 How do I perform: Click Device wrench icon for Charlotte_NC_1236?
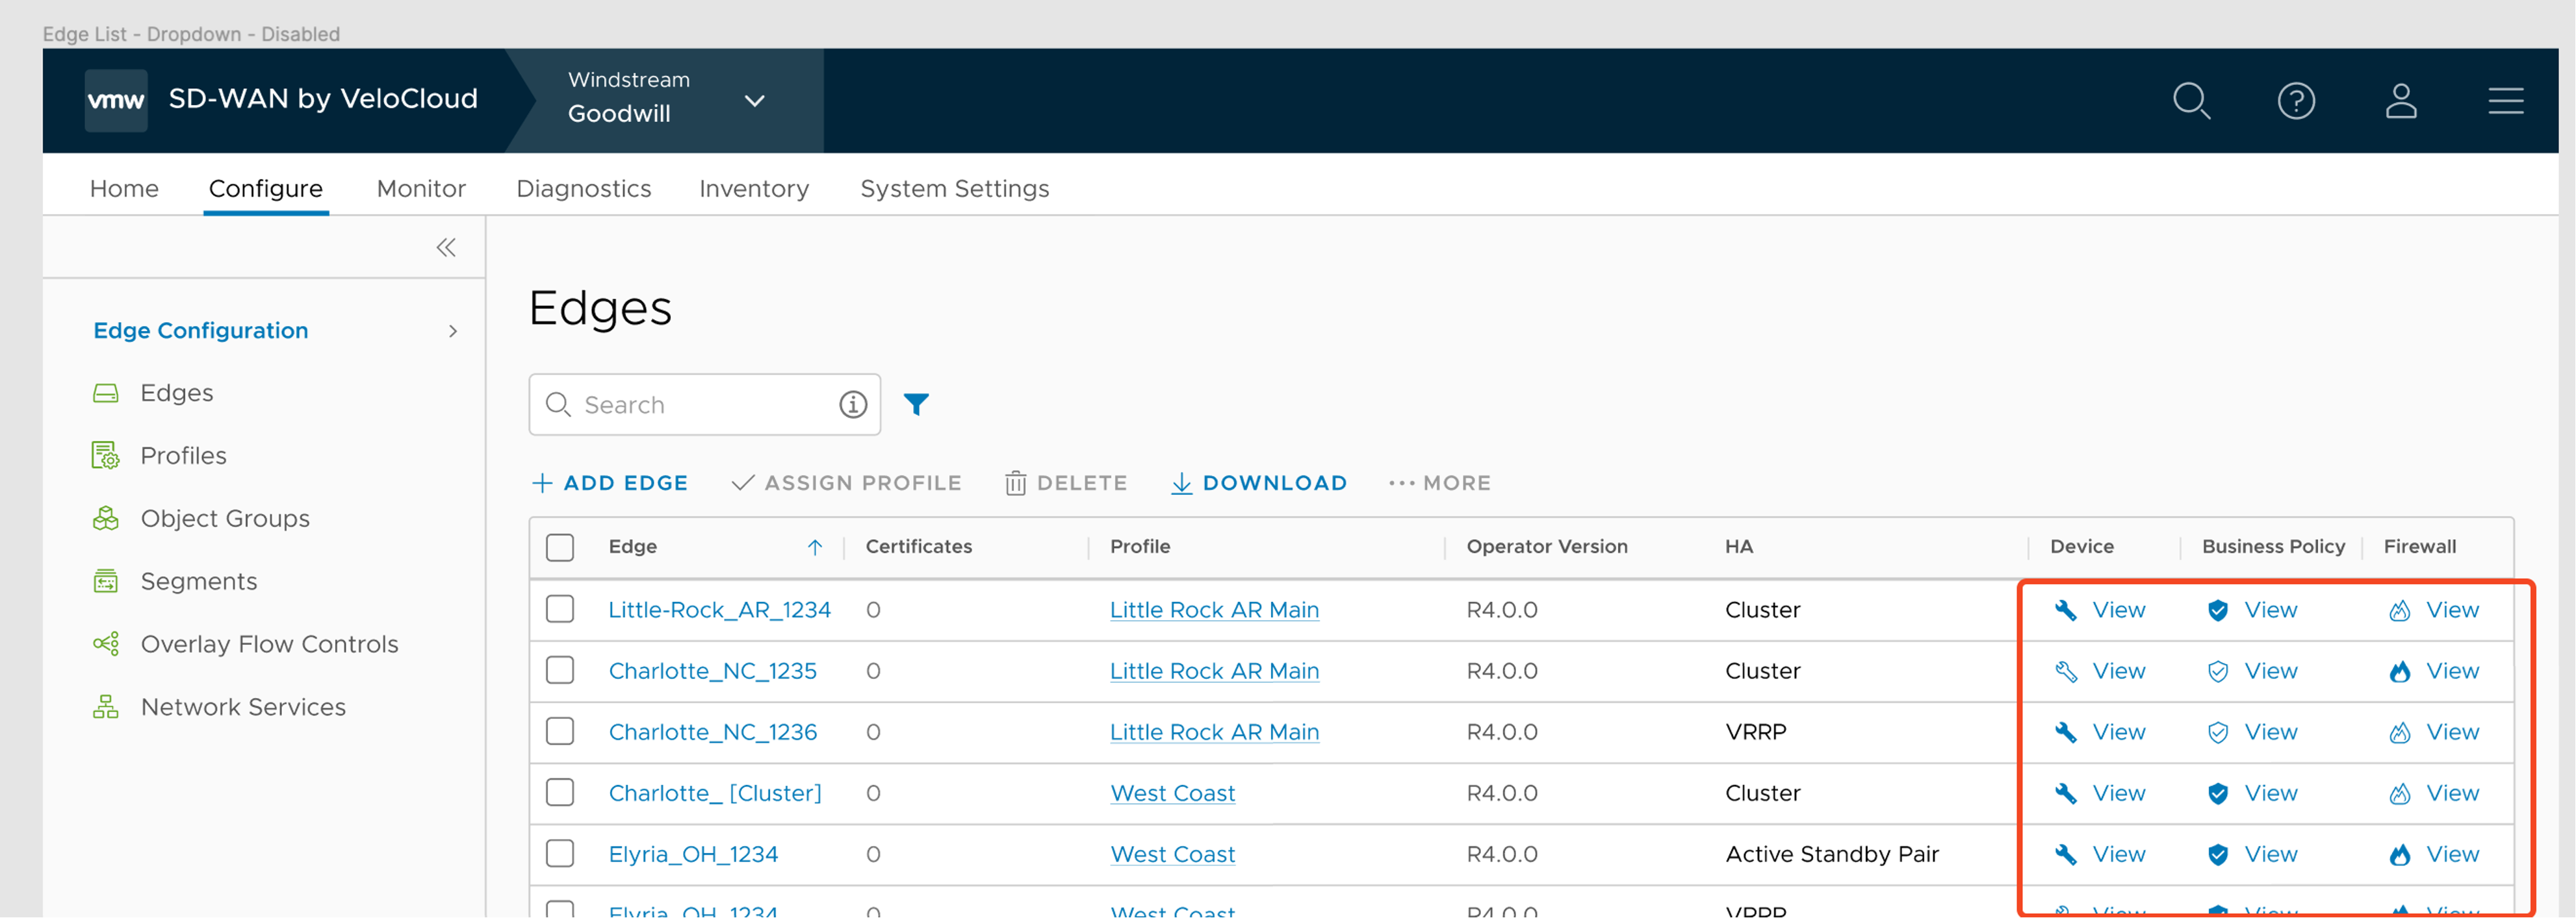click(x=2065, y=732)
